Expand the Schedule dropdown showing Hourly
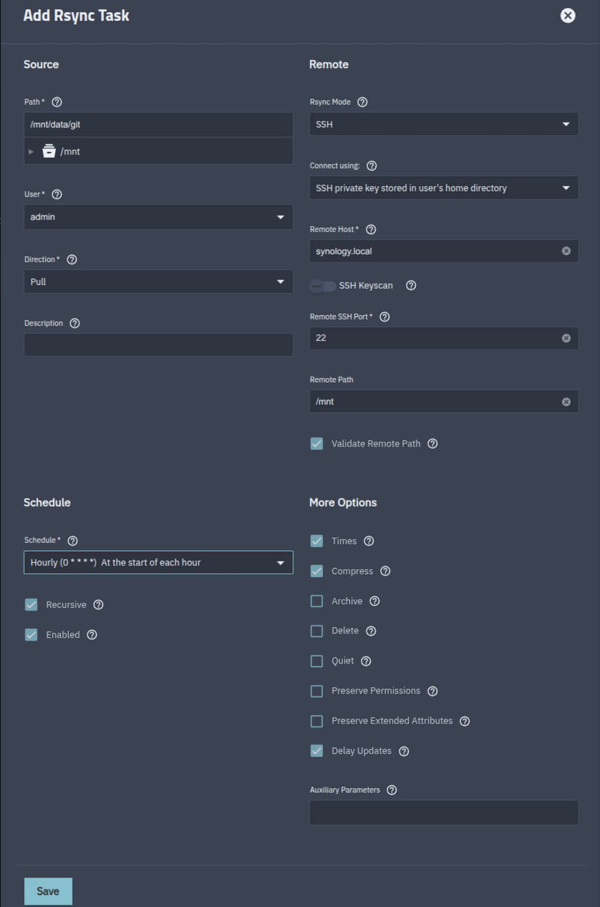The width and height of the screenshot is (600, 907). coord(158,563)
